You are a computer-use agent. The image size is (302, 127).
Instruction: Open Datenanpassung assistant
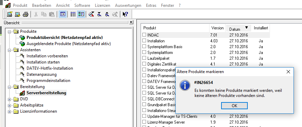point(42,74)
